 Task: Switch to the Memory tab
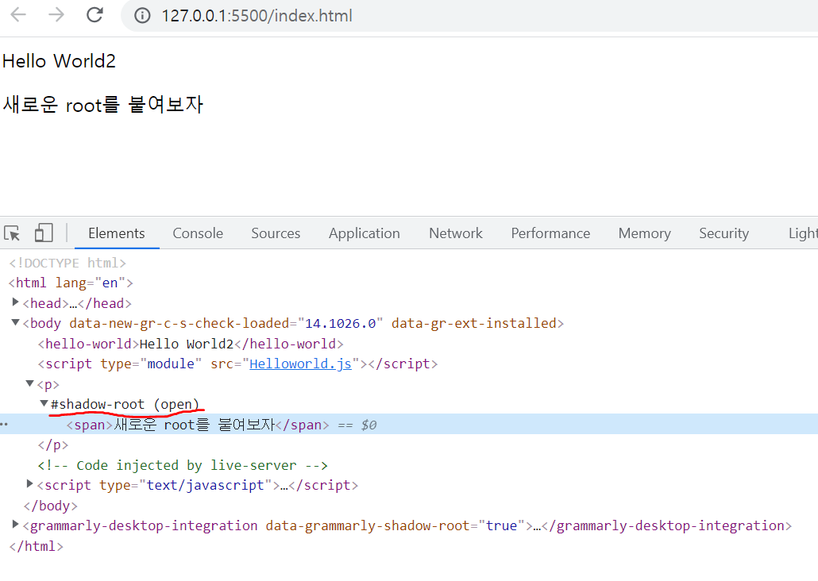point(644,233)
